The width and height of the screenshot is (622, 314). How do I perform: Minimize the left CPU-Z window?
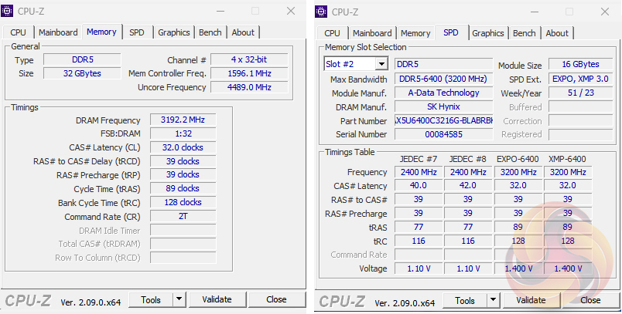click(x=220, y=11)
